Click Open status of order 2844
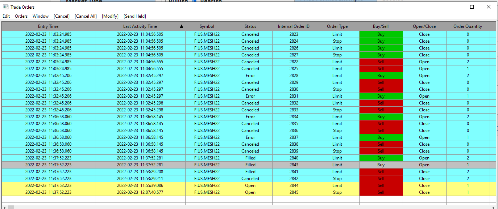 coord(250,185)
